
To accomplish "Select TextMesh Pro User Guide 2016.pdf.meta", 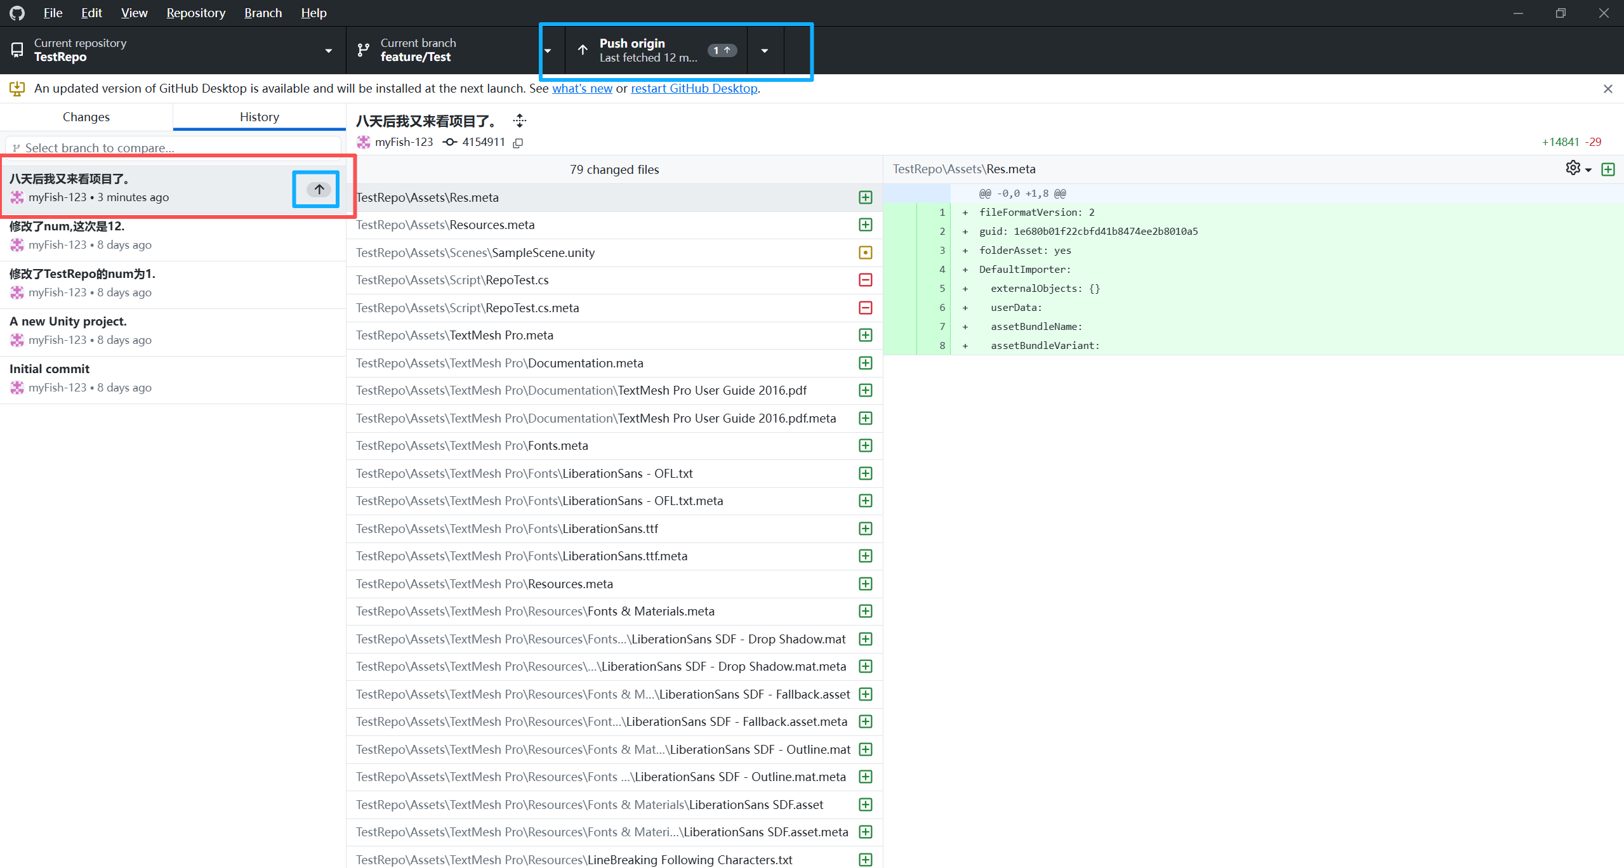I will [614, 418].
